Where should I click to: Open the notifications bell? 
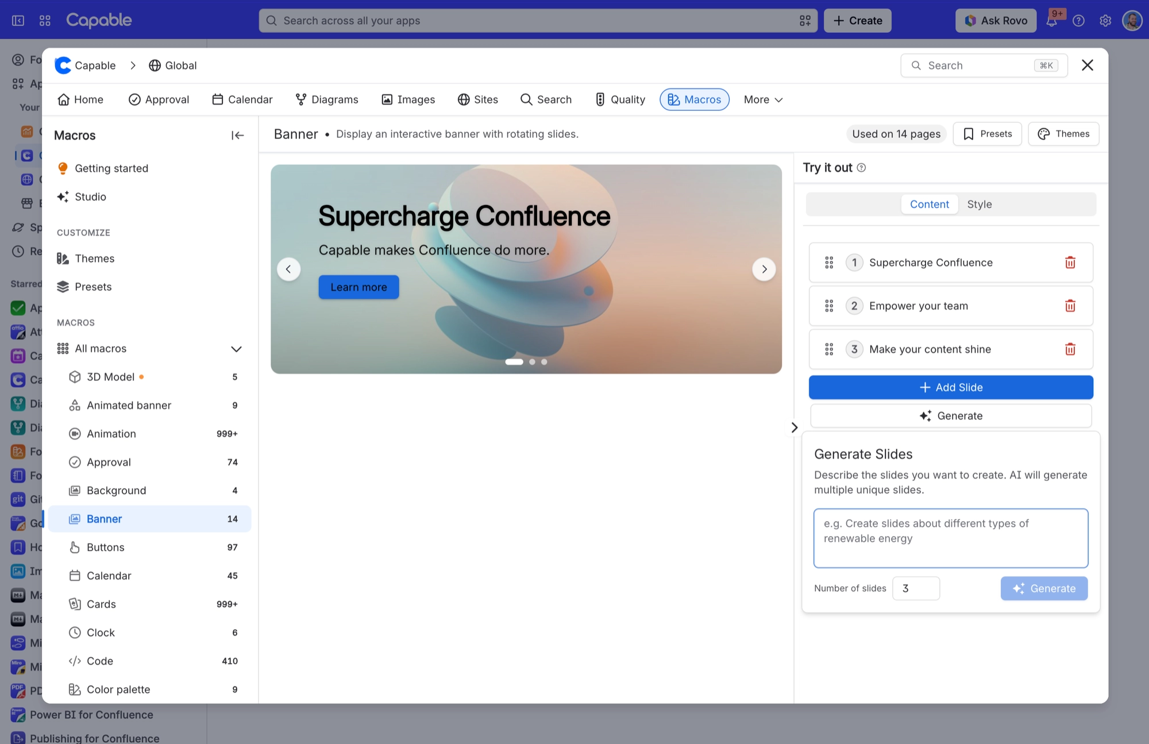point(1051,21)
